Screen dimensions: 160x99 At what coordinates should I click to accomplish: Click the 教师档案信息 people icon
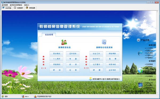click(x=64, y=42)
